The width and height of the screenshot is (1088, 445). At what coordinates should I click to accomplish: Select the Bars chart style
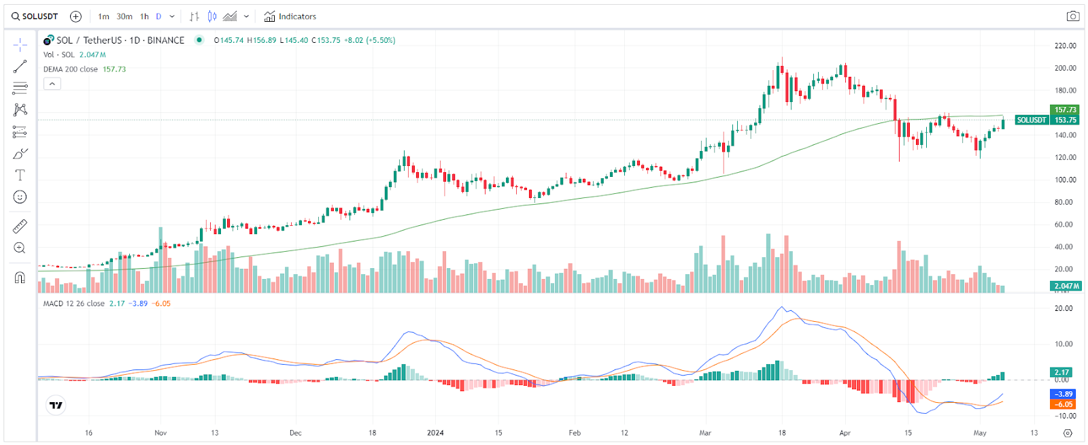(x=194, y=16)
